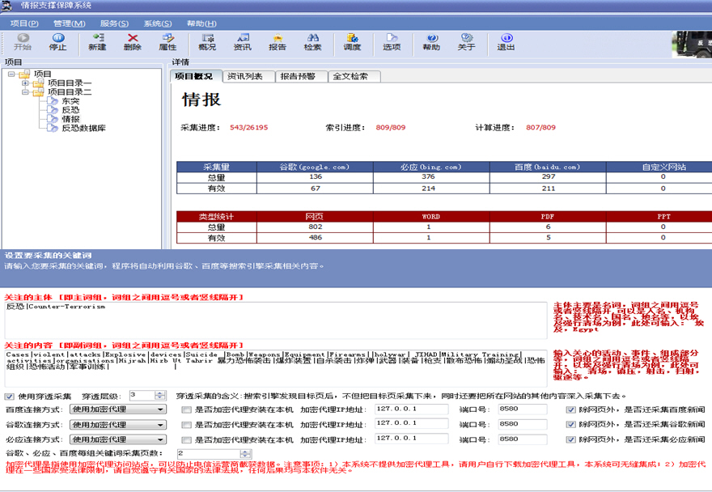This screenshot has height=492, width=712.
Task: Click the 采集进度 value 543/26195
Action: [x=249, y=128]
